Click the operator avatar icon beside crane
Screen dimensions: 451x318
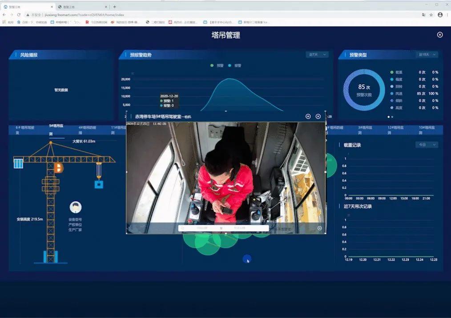[x=76, y=207]
